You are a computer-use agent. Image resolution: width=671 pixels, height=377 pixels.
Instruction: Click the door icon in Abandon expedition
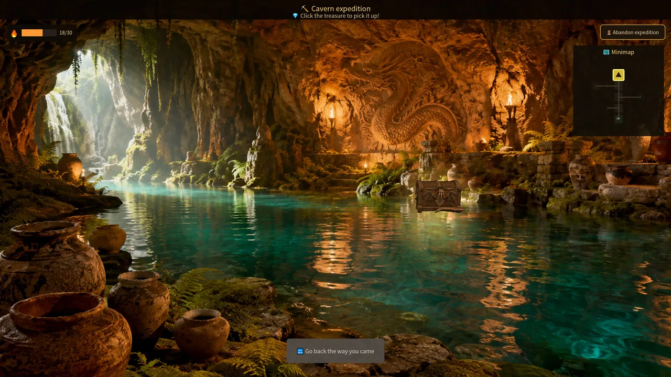[x=609, y=32]
